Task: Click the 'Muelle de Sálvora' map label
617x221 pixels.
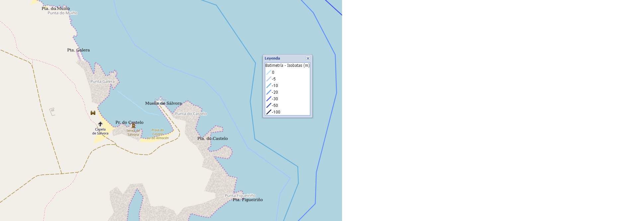Action: (163, 103)
